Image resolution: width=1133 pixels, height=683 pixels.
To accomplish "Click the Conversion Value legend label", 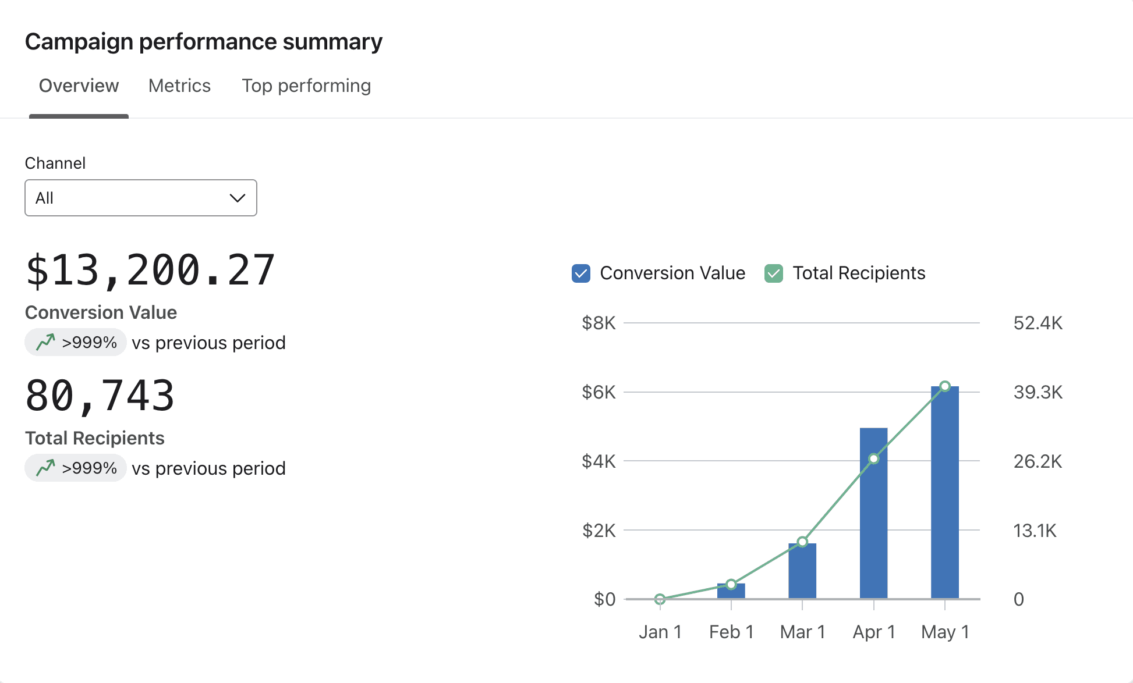I will [672, 273].
